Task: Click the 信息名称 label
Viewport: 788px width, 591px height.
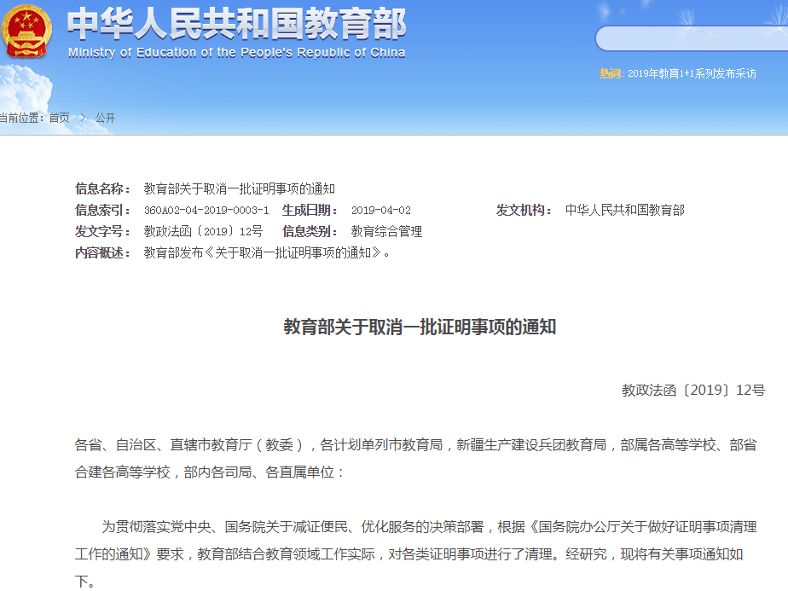Action: 102,189
